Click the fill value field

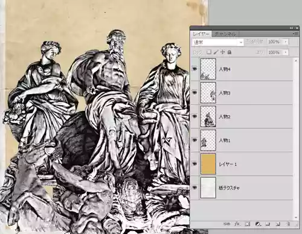(x=275, y=52)
